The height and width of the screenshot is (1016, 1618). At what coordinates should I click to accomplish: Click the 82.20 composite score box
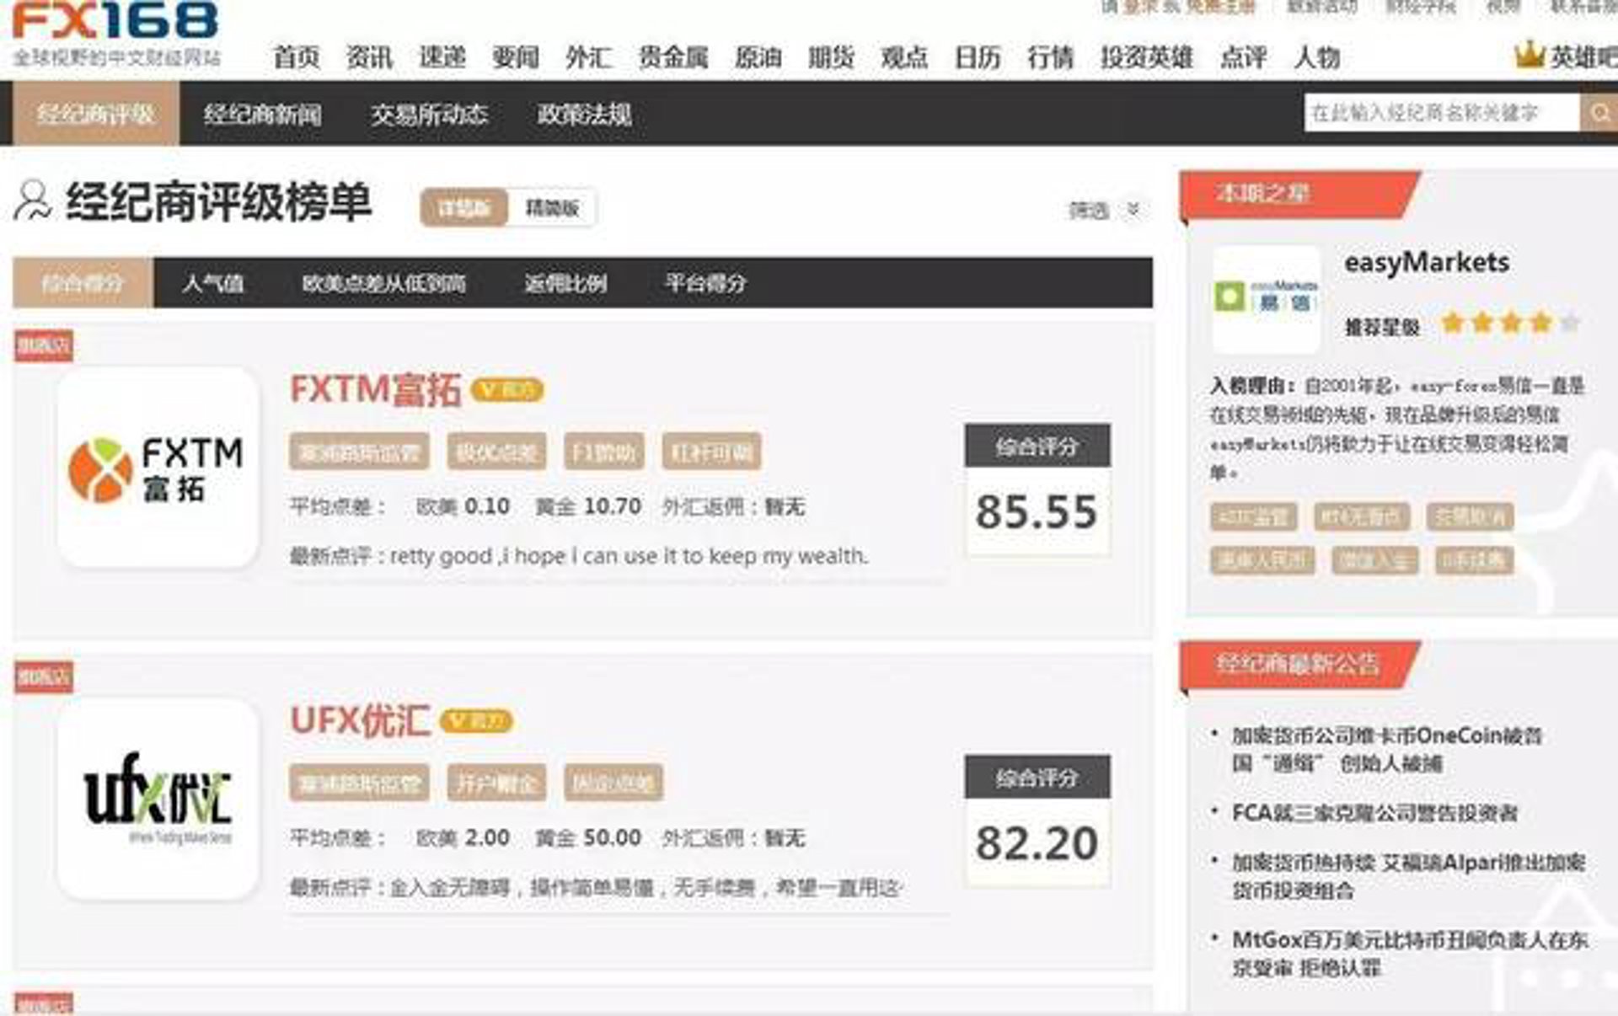(x=1037, y=821)
